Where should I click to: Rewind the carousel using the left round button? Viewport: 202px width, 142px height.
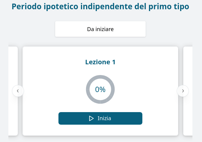[x=18, y=91]
